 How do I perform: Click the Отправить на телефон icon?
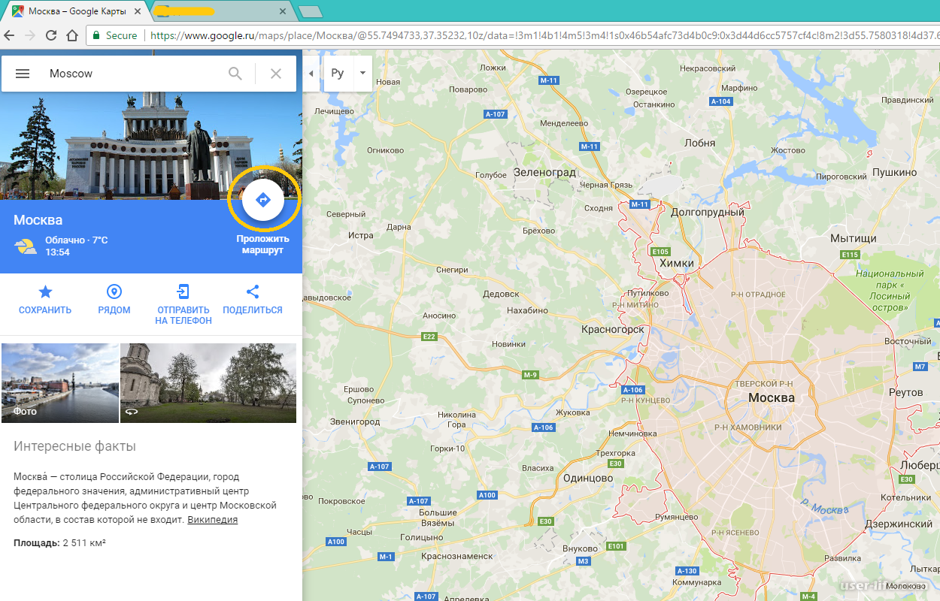point(183,291)
